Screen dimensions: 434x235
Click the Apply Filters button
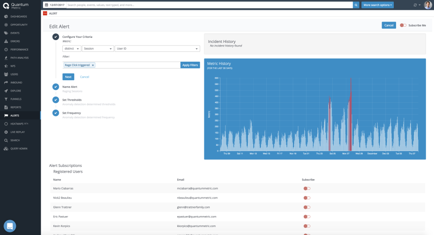tap(190, 65)
